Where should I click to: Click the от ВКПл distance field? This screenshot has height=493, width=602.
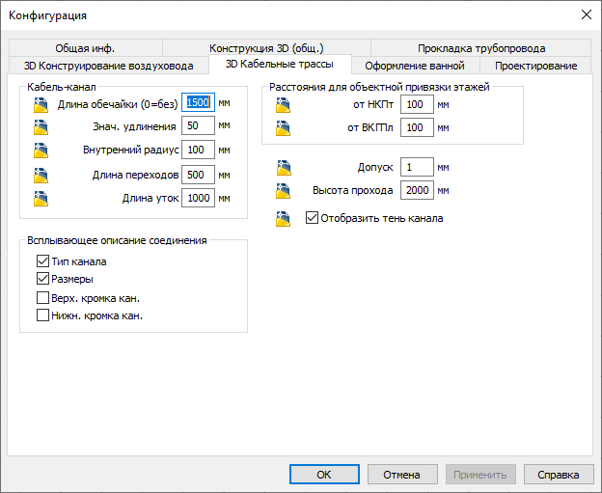(417, 127)
